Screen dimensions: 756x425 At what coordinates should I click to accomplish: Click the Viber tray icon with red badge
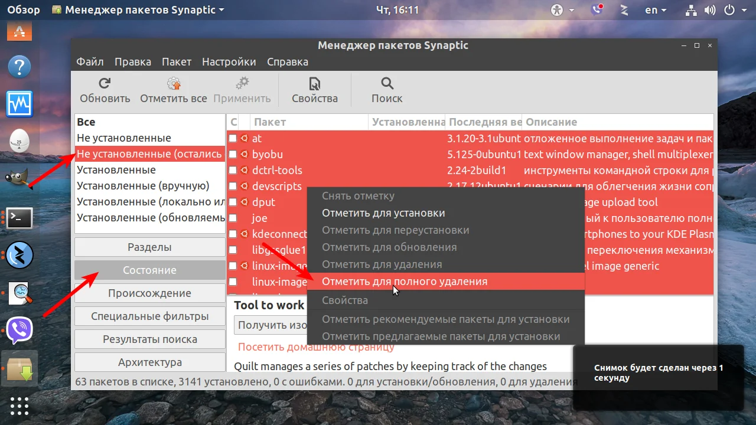(x=598, y=10)
